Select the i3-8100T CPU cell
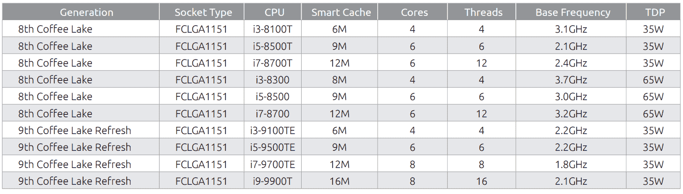 (x=273, y=29)
